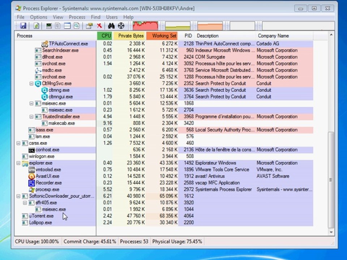
Task: Click the cltmng.exe Conduit icon
Action: (44, 90)
